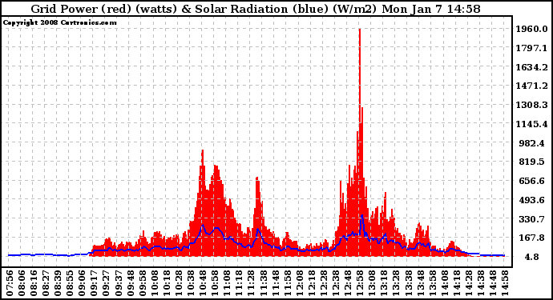Click the y-axis label 656.6
553x300 pixels.
point(533,181)
